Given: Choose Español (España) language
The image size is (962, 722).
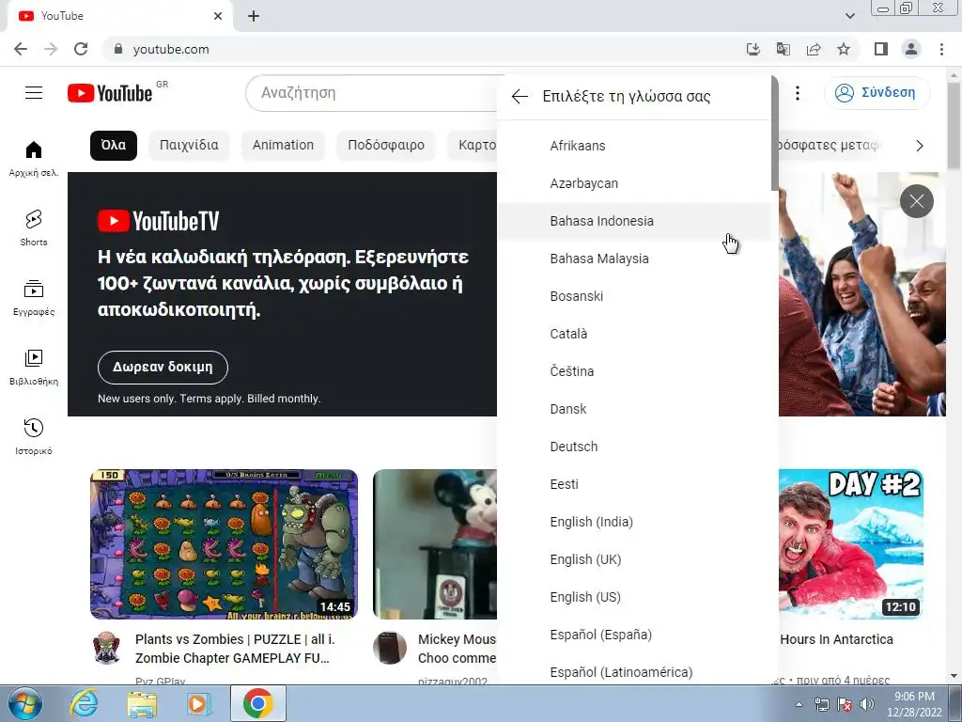Looking at the screenshot, I should [x=634, y=635].
